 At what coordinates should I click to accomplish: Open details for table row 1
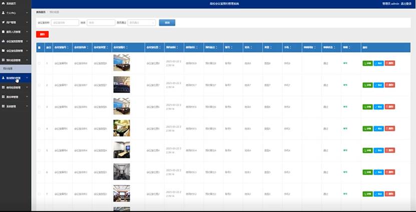click(x=367, y=63)
